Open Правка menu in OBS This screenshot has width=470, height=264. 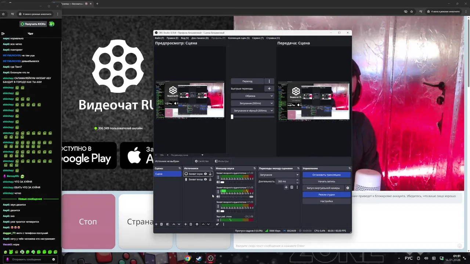[x=172, y=38]
